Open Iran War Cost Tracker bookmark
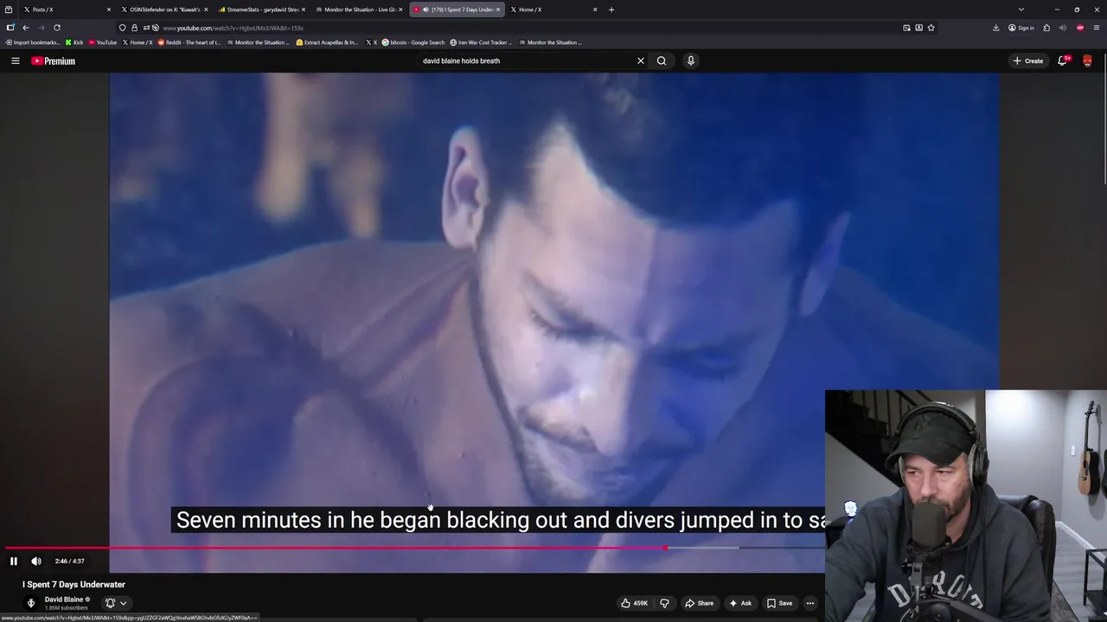Screen dimensions: 1107x622 pos(481,42)
